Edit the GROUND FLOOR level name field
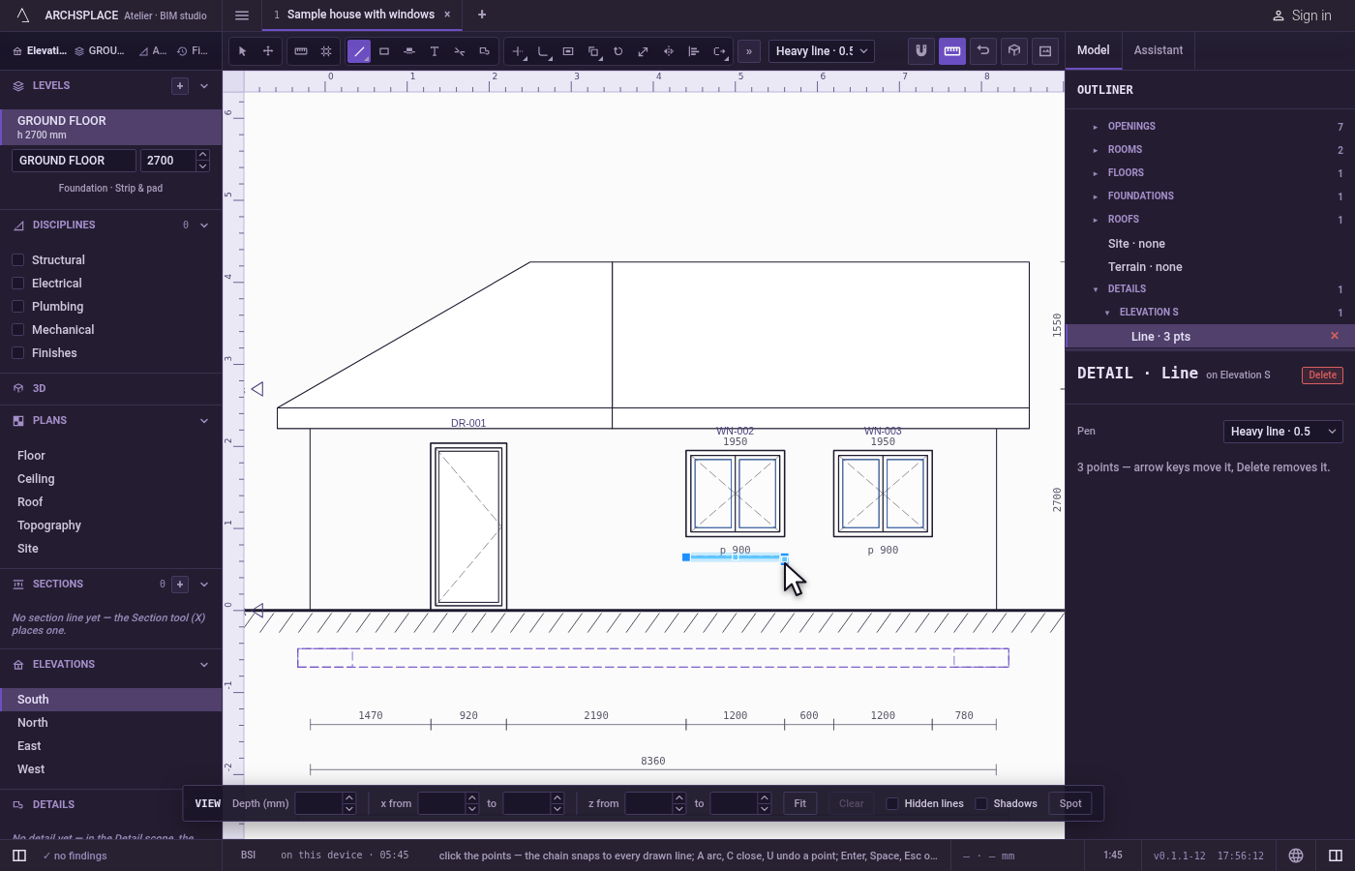This screenshot has width=1355, height=871. [x=74, y=161]
